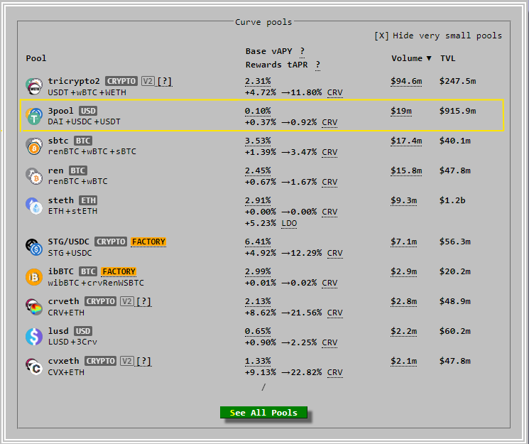This screenshot has width=529, height=444.
Task: Click the LDO rewards link in steth row
Action: pos(289,223)
